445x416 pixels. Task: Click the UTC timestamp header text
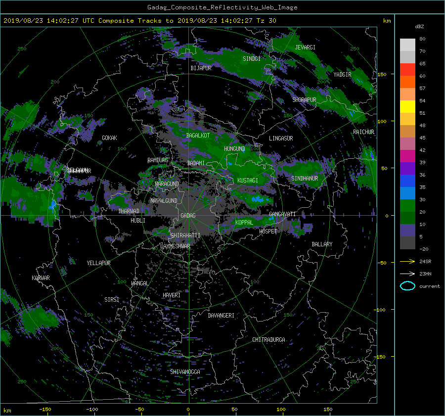pyautogui.click(x=139, y=21)
